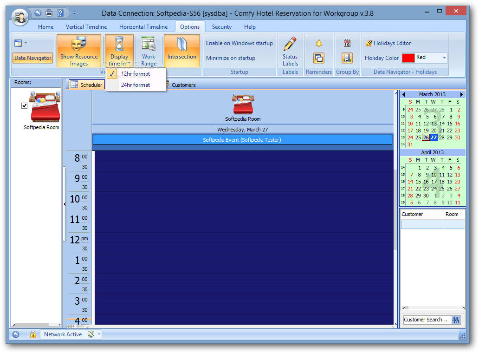Click the view layout icon above Date Navigator
This screenshot has width=479, height=353.
pyautogui.click(x=18, y=43)
